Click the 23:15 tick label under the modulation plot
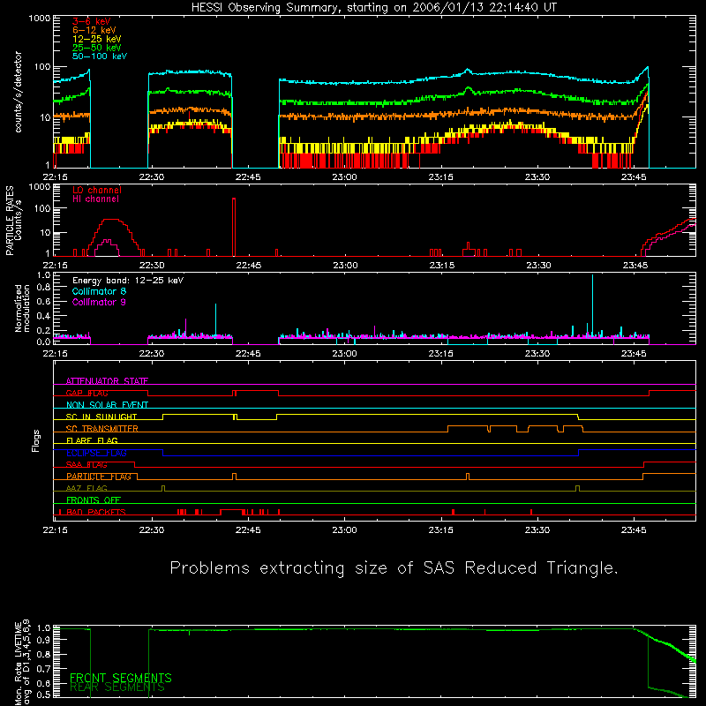This screenshot has width=706, height=706. click(440, 354)
